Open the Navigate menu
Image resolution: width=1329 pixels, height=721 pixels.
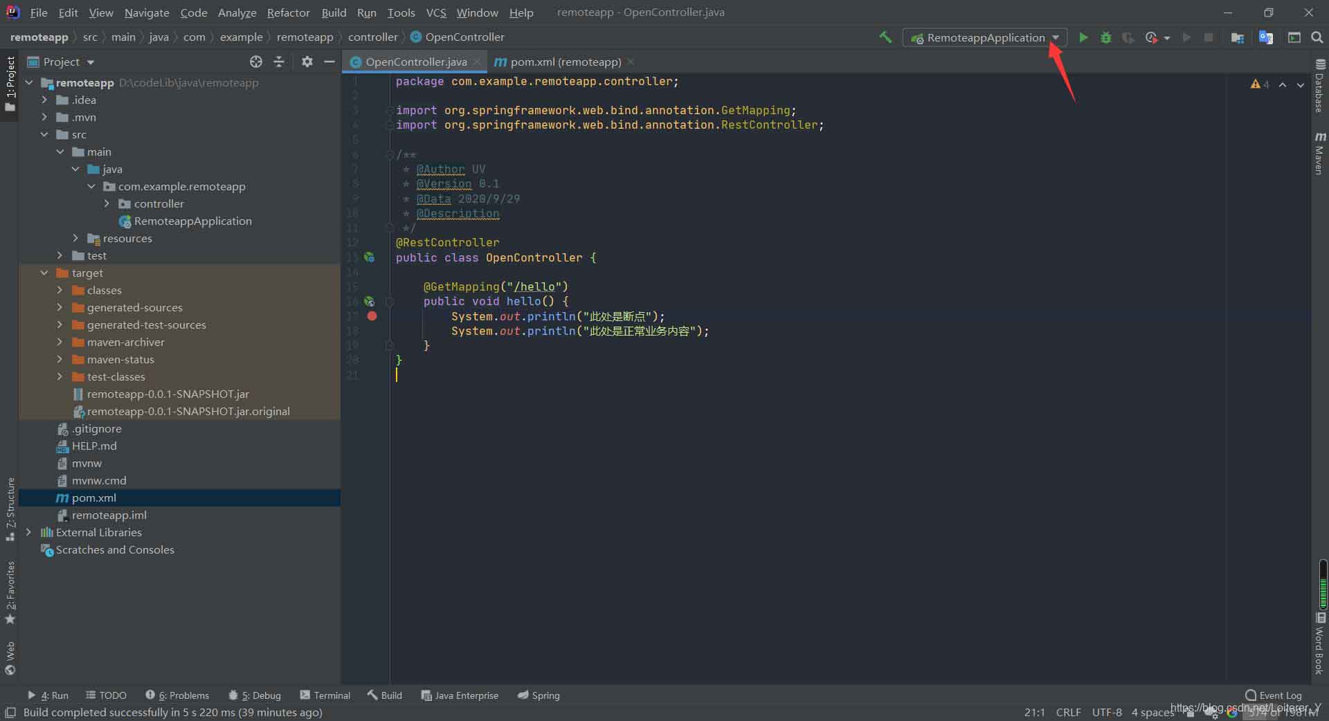click(147, 12)
